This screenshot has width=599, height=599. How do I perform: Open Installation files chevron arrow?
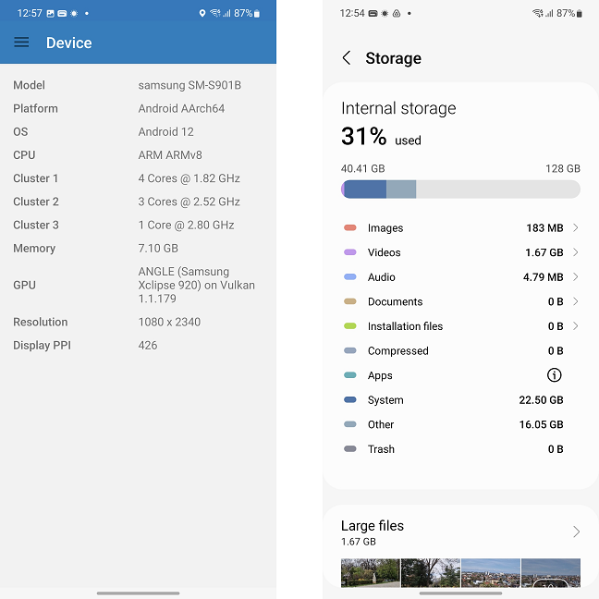[x=575, y=326]
